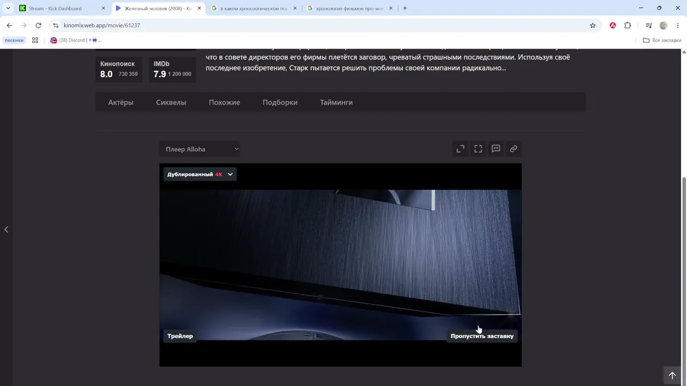Image resolution: width=687 pixels, height=386 pixels.
Task: Open the left side panel chevron
Action: click(x=6, y=229)
